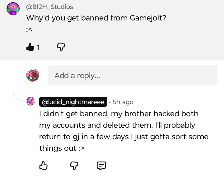This screenshot has height=192, width=224.
Task: Click the ":<" emoticon line in top comment
Action: tap(29, 29)
